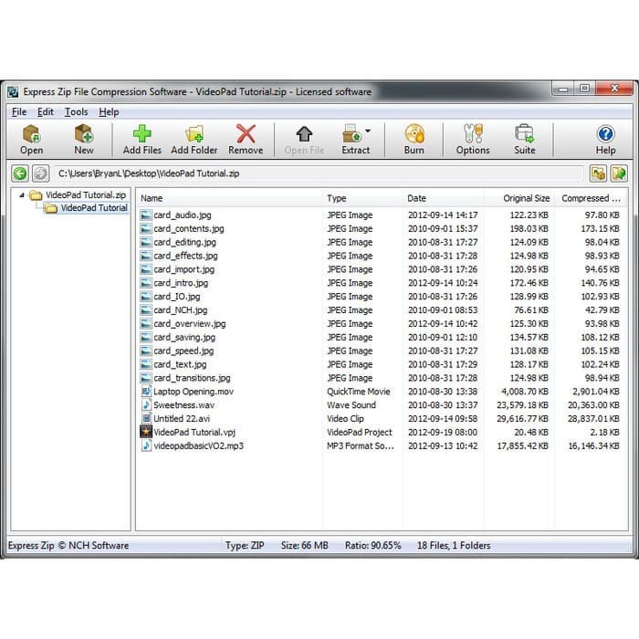The image size is (639, 639).
Task: Click the first folder icon right of path bar
Action: [598, 173]
